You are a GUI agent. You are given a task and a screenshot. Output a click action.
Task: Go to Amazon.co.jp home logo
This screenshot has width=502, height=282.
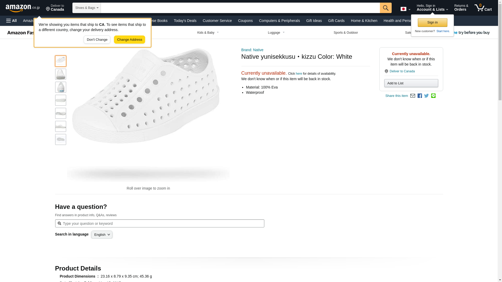click(x=22, y=8)
